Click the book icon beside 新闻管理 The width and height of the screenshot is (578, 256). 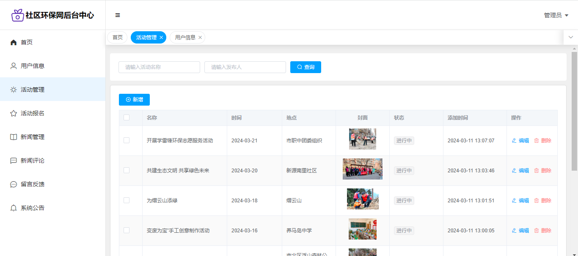[14, 137]
